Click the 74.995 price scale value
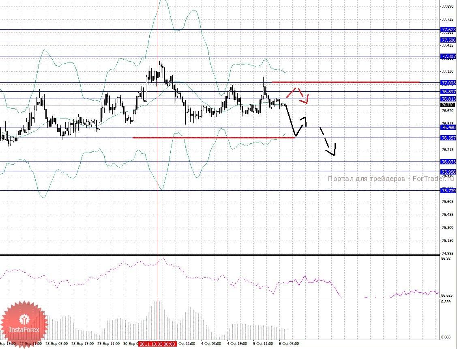457x349 pixels. click(448, 253)
